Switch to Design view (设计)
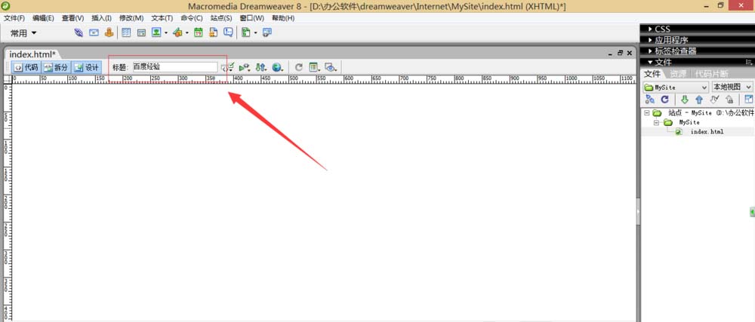Viewport: 755px width, 322px height. tap(87, 67)
